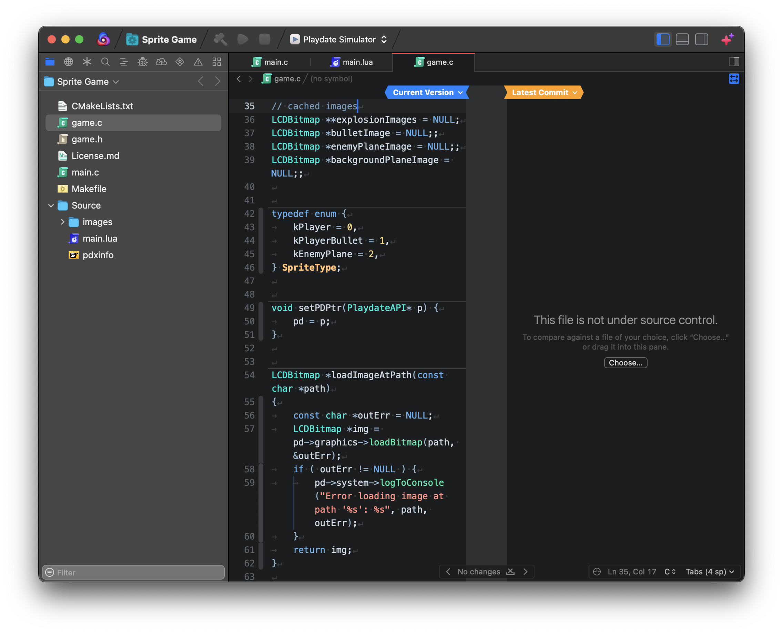Navigate forward using the path bar arrow
783x633 pixels.
(251, 79)
